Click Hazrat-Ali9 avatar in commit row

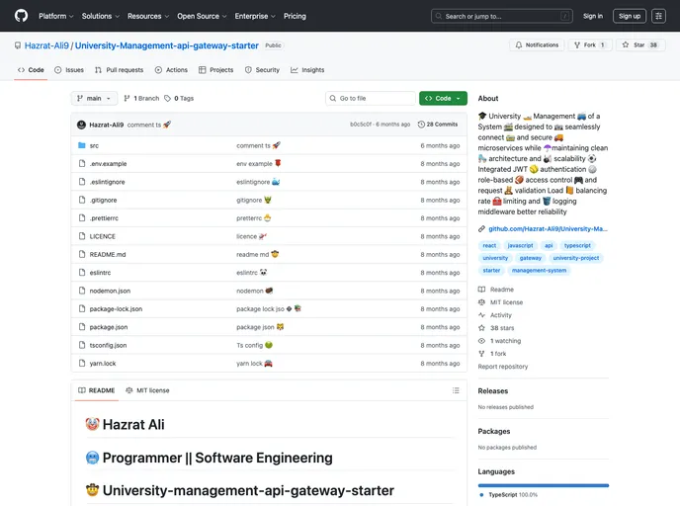pyautogui.click(x=81, y=125)
